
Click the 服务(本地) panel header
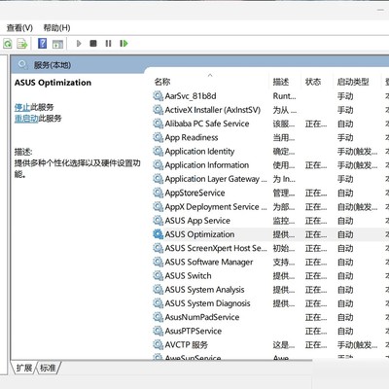(53, 65)
